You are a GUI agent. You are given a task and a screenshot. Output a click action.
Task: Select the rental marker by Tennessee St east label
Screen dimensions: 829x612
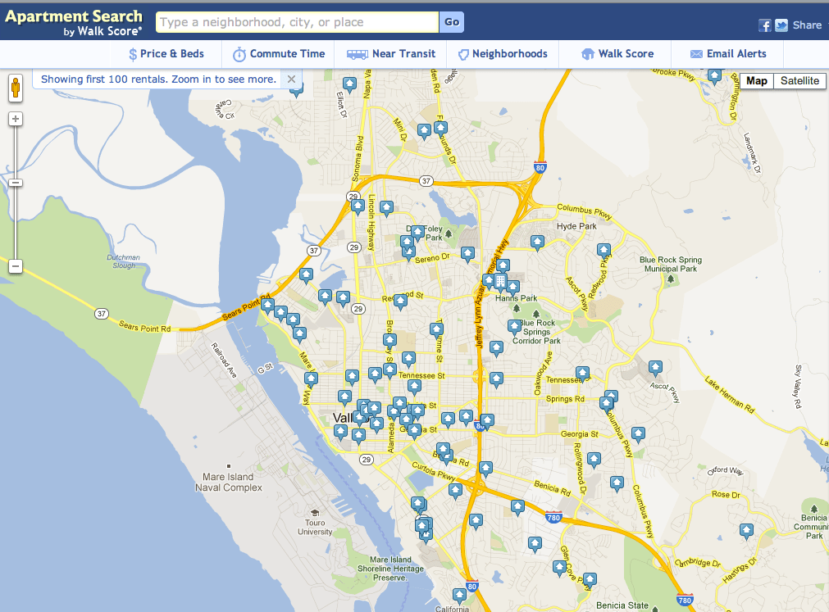tap(583, 374)
